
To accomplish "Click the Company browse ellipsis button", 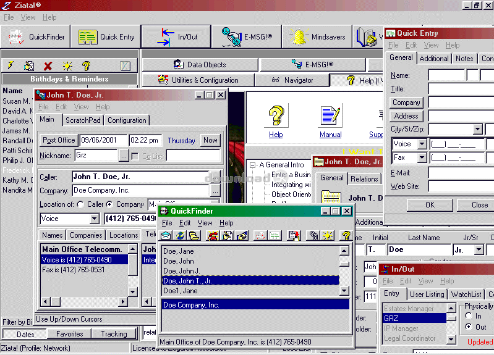I will (x=215, y=190).
